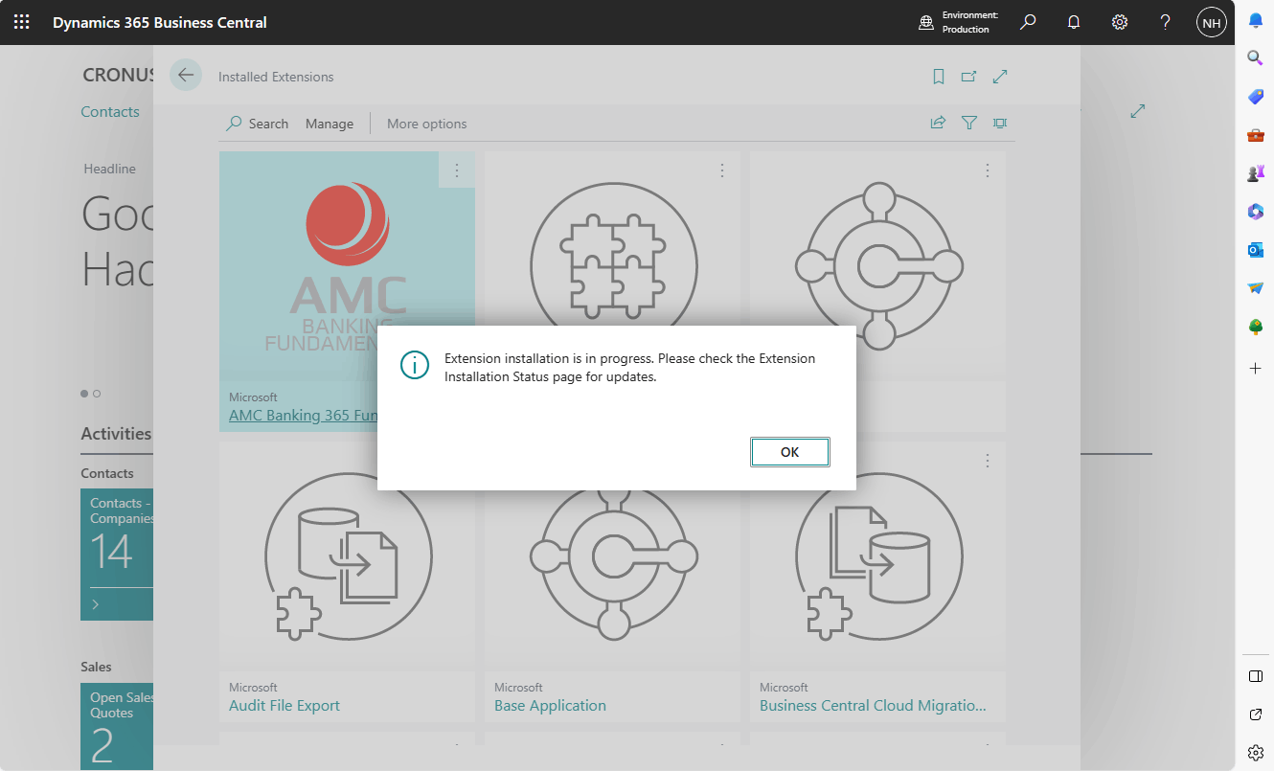Toggle the filter pane icon

tap(969, 123)
